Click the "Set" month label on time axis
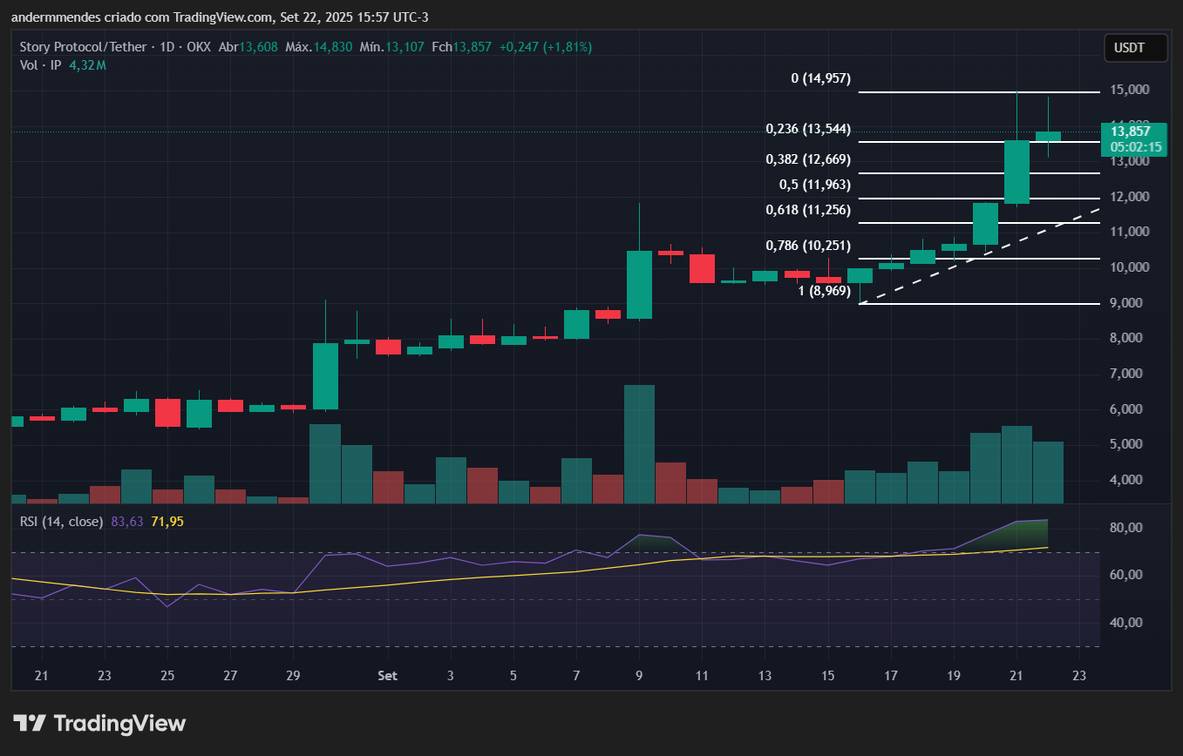 (387, 676)
